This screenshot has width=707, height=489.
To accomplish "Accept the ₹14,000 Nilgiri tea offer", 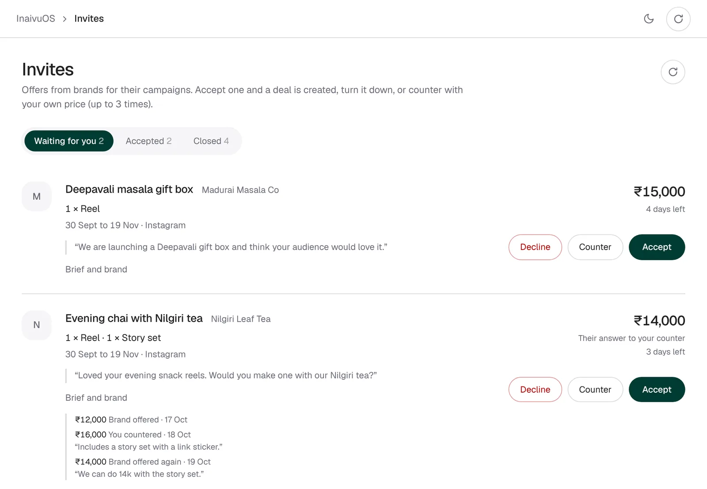I will click(x=657, y=390).
